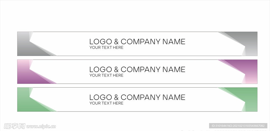Select "YOUR TEXT HERE" in green banner

(x=107, y=103)
